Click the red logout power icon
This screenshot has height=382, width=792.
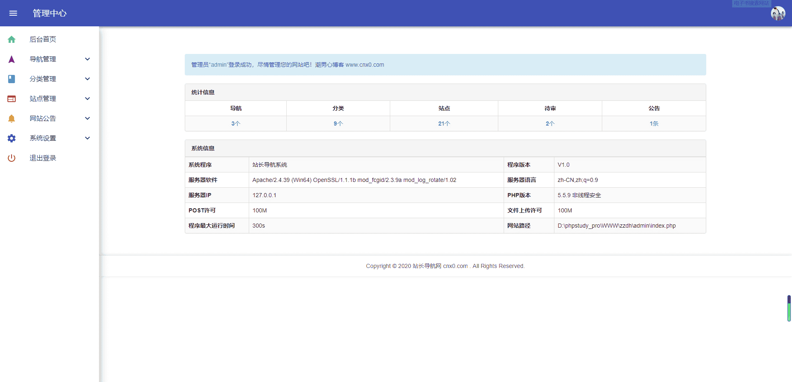click(x=12, y=158)
